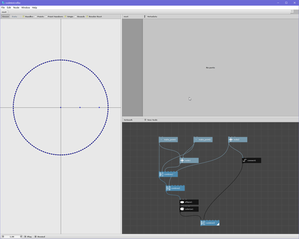299x239 pixels.
Task: Select the make_point1 node
Action: [168, 140]
